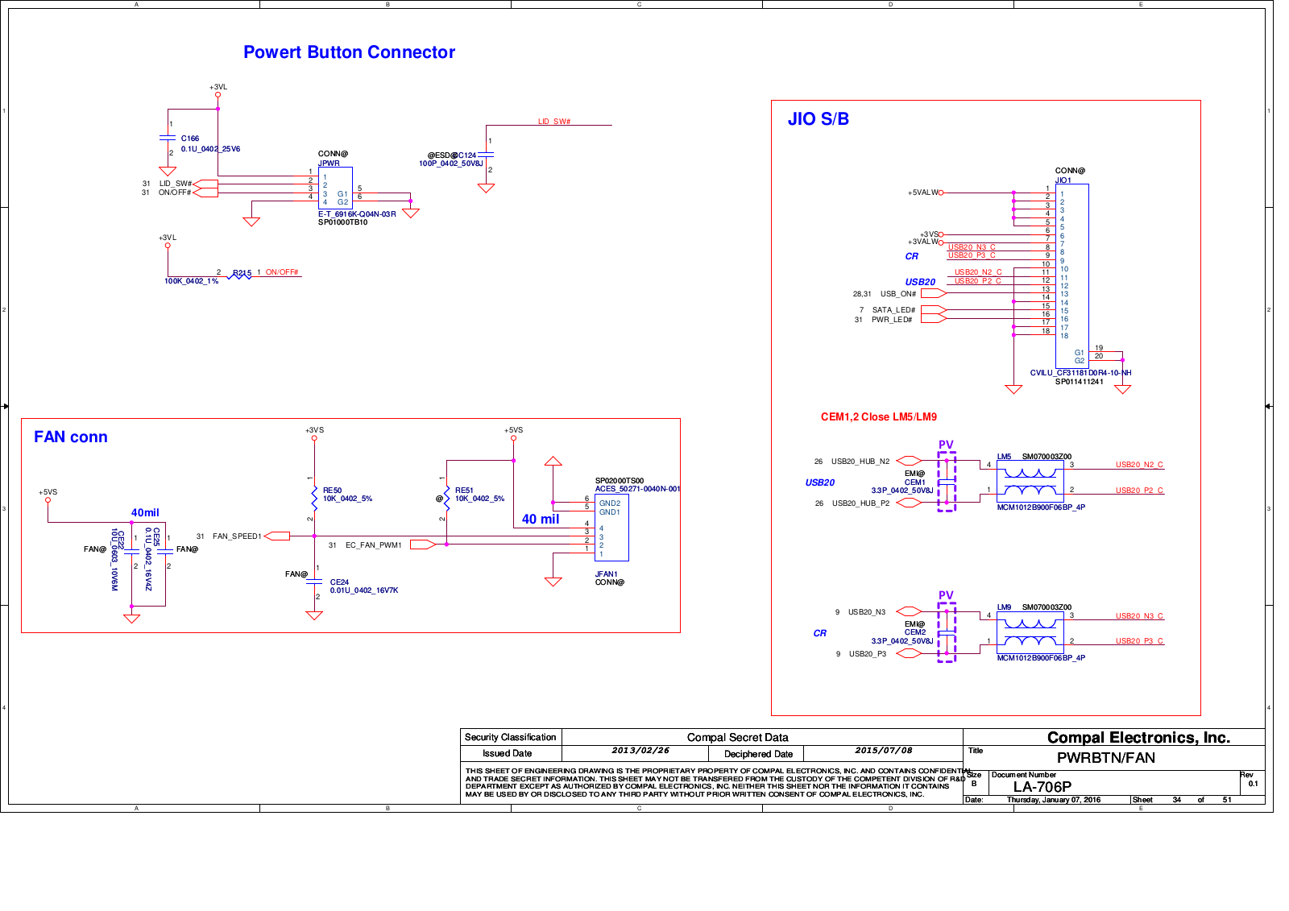Select the USB_ON# port near JIO1

[933, 293]
